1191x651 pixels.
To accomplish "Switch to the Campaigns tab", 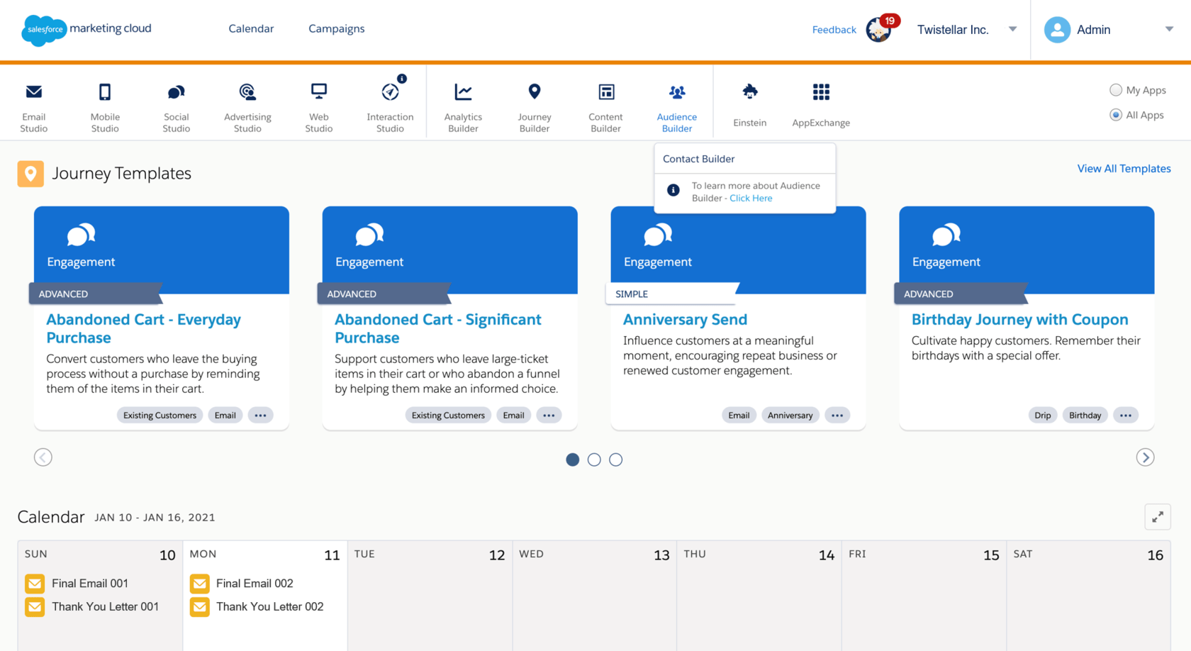I will point(336,29).
